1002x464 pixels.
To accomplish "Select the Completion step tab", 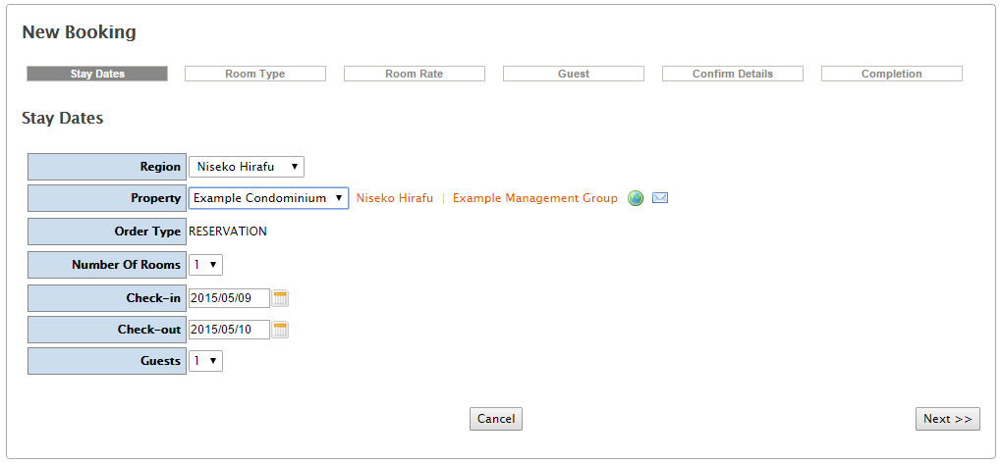I will (x=892, y=74).
